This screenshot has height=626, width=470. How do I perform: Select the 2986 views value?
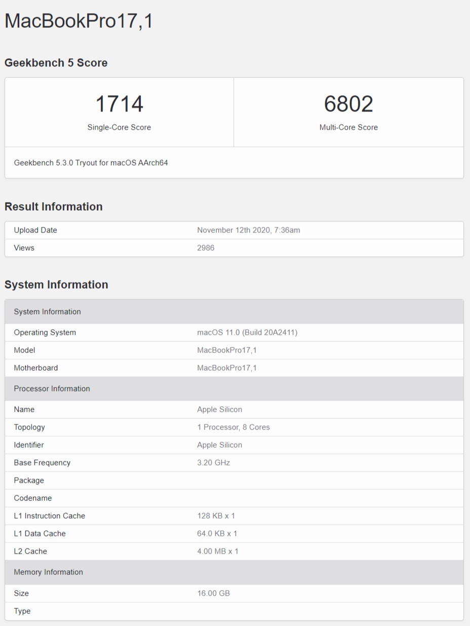click(206, 248)
